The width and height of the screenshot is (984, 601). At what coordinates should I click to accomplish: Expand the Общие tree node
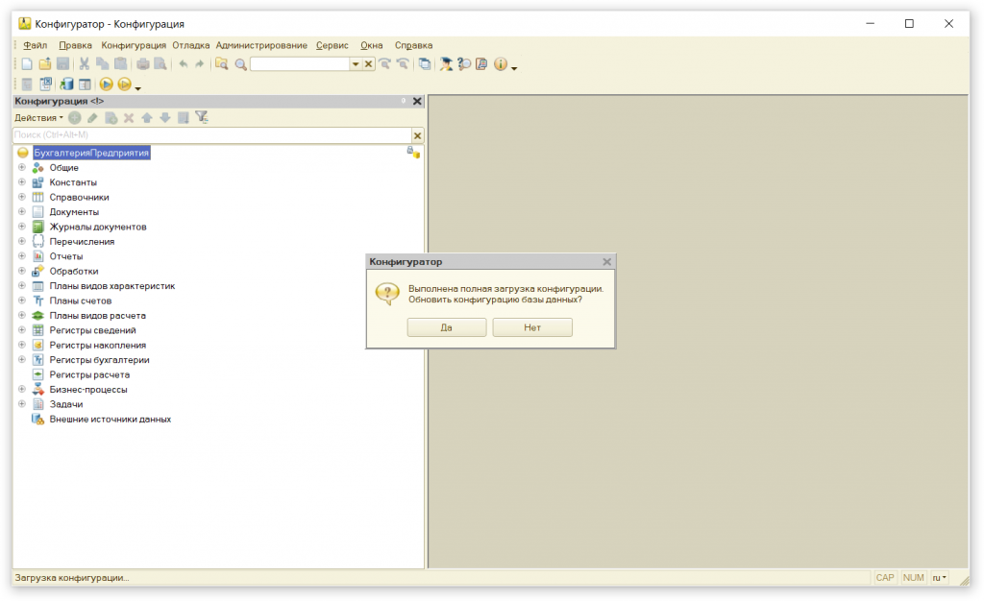(21, 167)
